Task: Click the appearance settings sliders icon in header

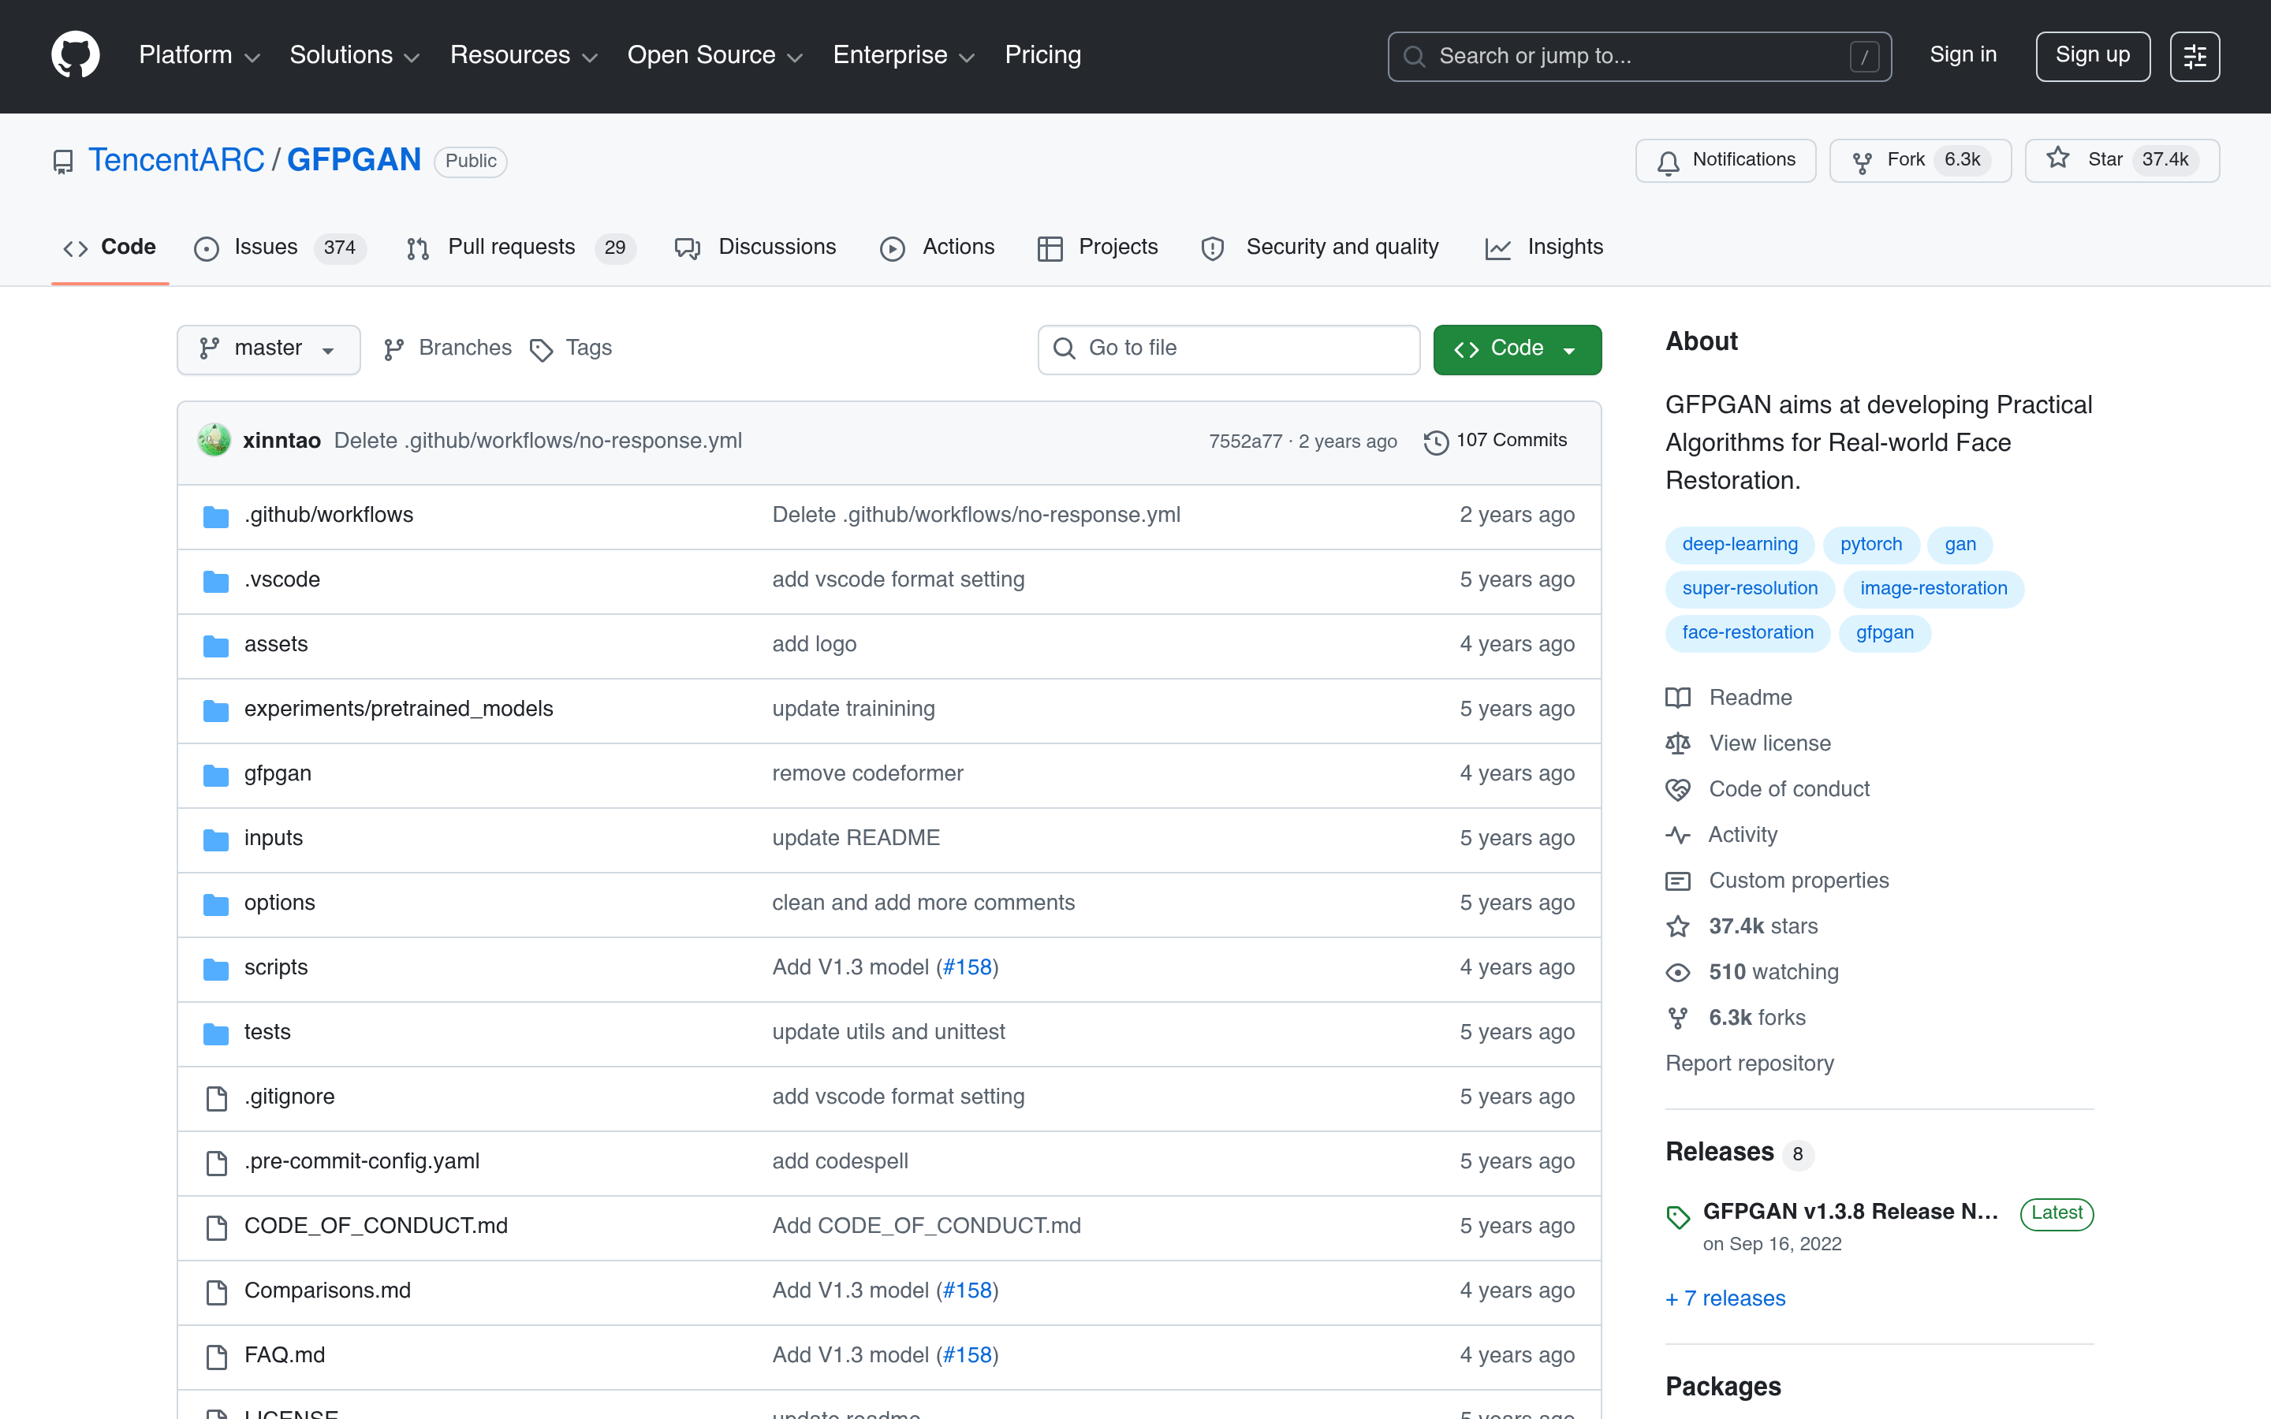Action: coord(2194,56)
